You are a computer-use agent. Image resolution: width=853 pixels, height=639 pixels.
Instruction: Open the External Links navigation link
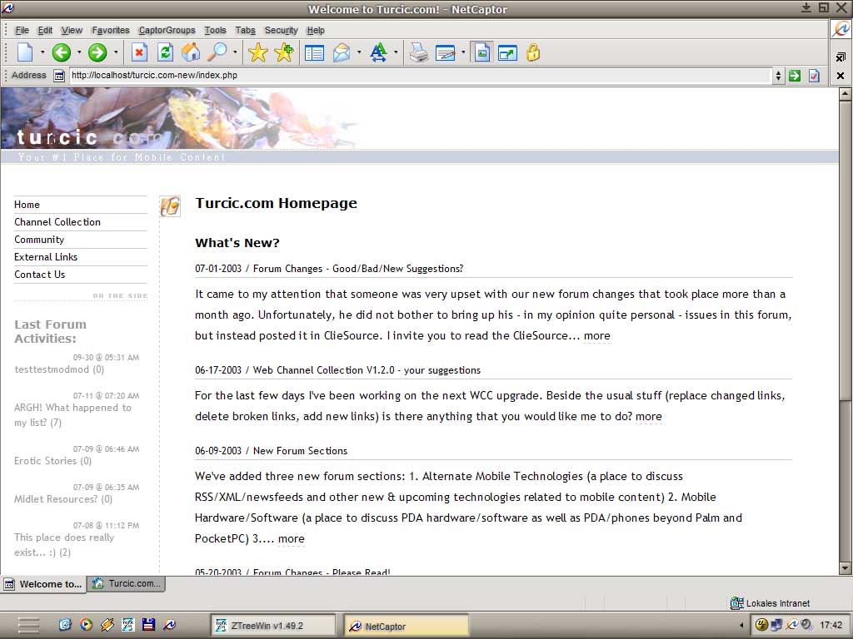click(x=46, y=256)
